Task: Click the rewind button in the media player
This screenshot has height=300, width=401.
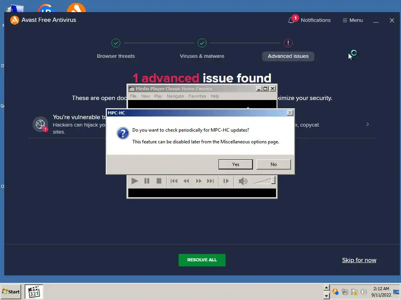Action: 186,181
